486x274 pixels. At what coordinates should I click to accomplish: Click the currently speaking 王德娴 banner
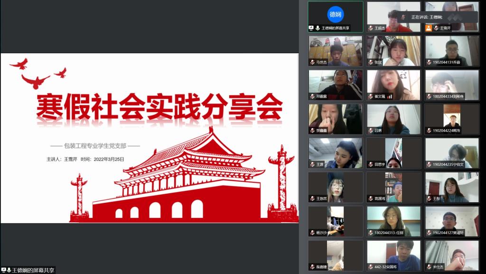[437, 17]
